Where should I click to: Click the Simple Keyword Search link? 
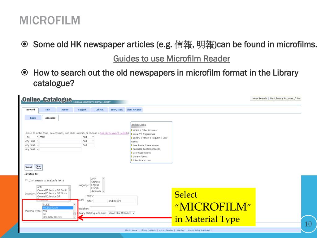[x=114, y=133]
